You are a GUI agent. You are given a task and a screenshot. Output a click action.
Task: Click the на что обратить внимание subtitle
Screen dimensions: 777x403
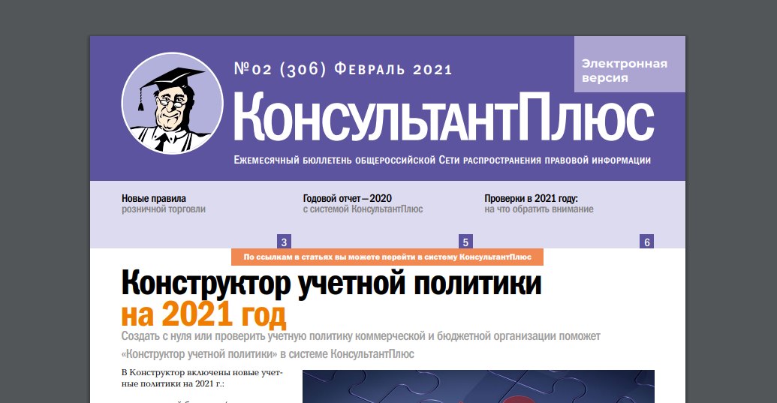point(539,209)
